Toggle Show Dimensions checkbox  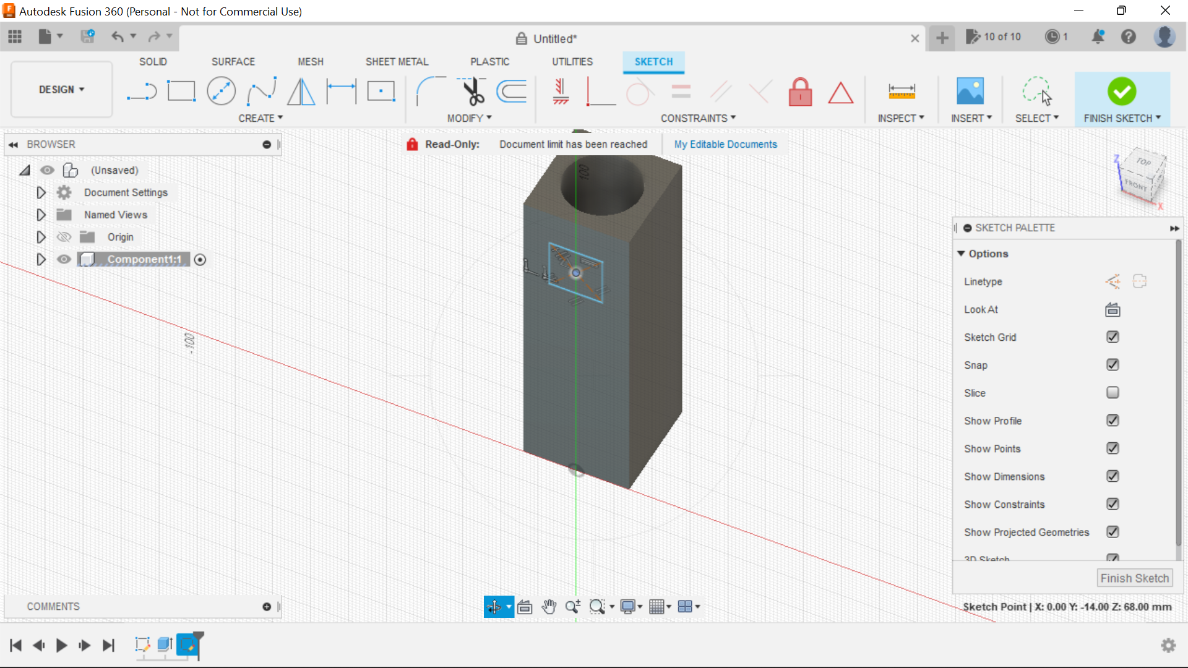click(x=1113, y=476)
